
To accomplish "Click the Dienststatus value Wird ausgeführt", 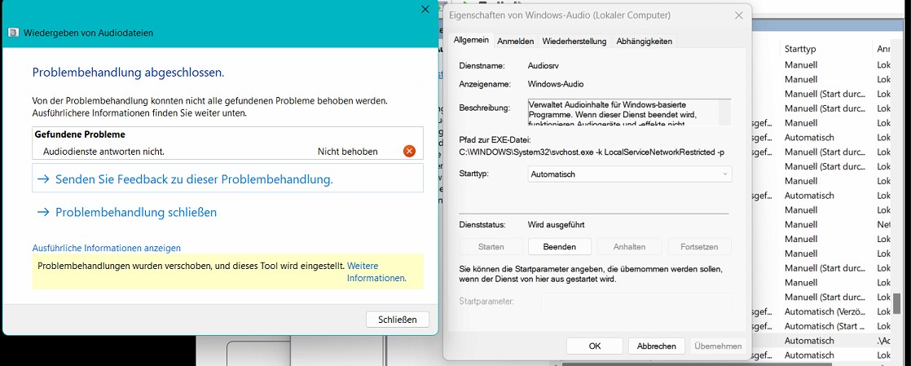I will click(x=556, y=224).
